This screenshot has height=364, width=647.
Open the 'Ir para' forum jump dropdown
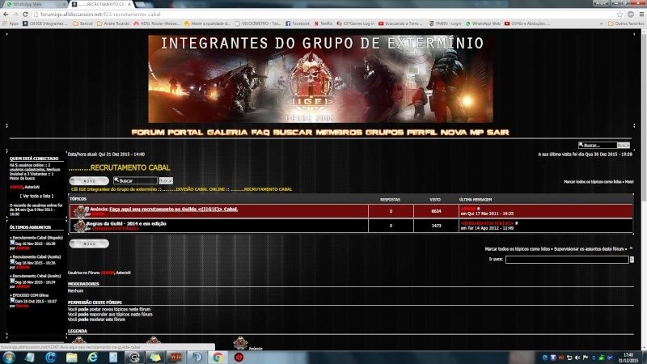pyautogui.click(x=567, y=260)
